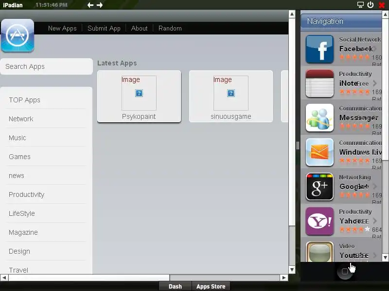Screen dimensions: 389x291
Task: Open the Submit App menu item
Action: pos(104,28)
